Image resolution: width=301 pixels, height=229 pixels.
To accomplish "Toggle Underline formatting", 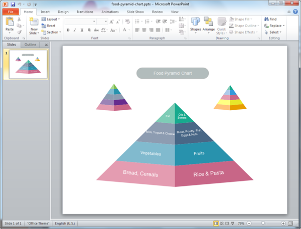I will tap(82, 30).
